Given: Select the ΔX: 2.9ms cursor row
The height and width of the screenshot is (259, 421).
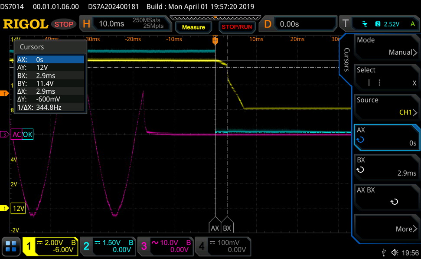Looking at the screenshot, I should point(50,92).
